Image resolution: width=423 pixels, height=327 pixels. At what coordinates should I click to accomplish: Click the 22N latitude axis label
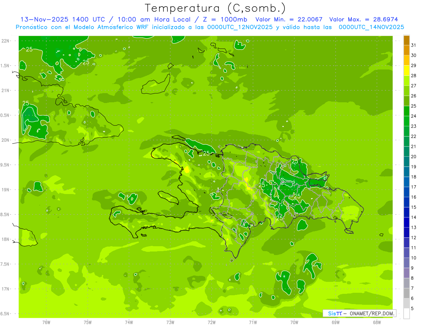[6, 41]
